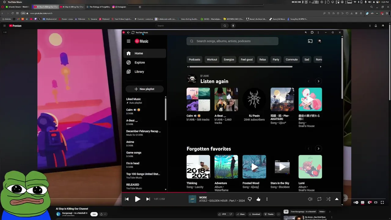The image size is (391, 220).
Task: Toggle repeat in the music player
Action: [x=319, y=199]
